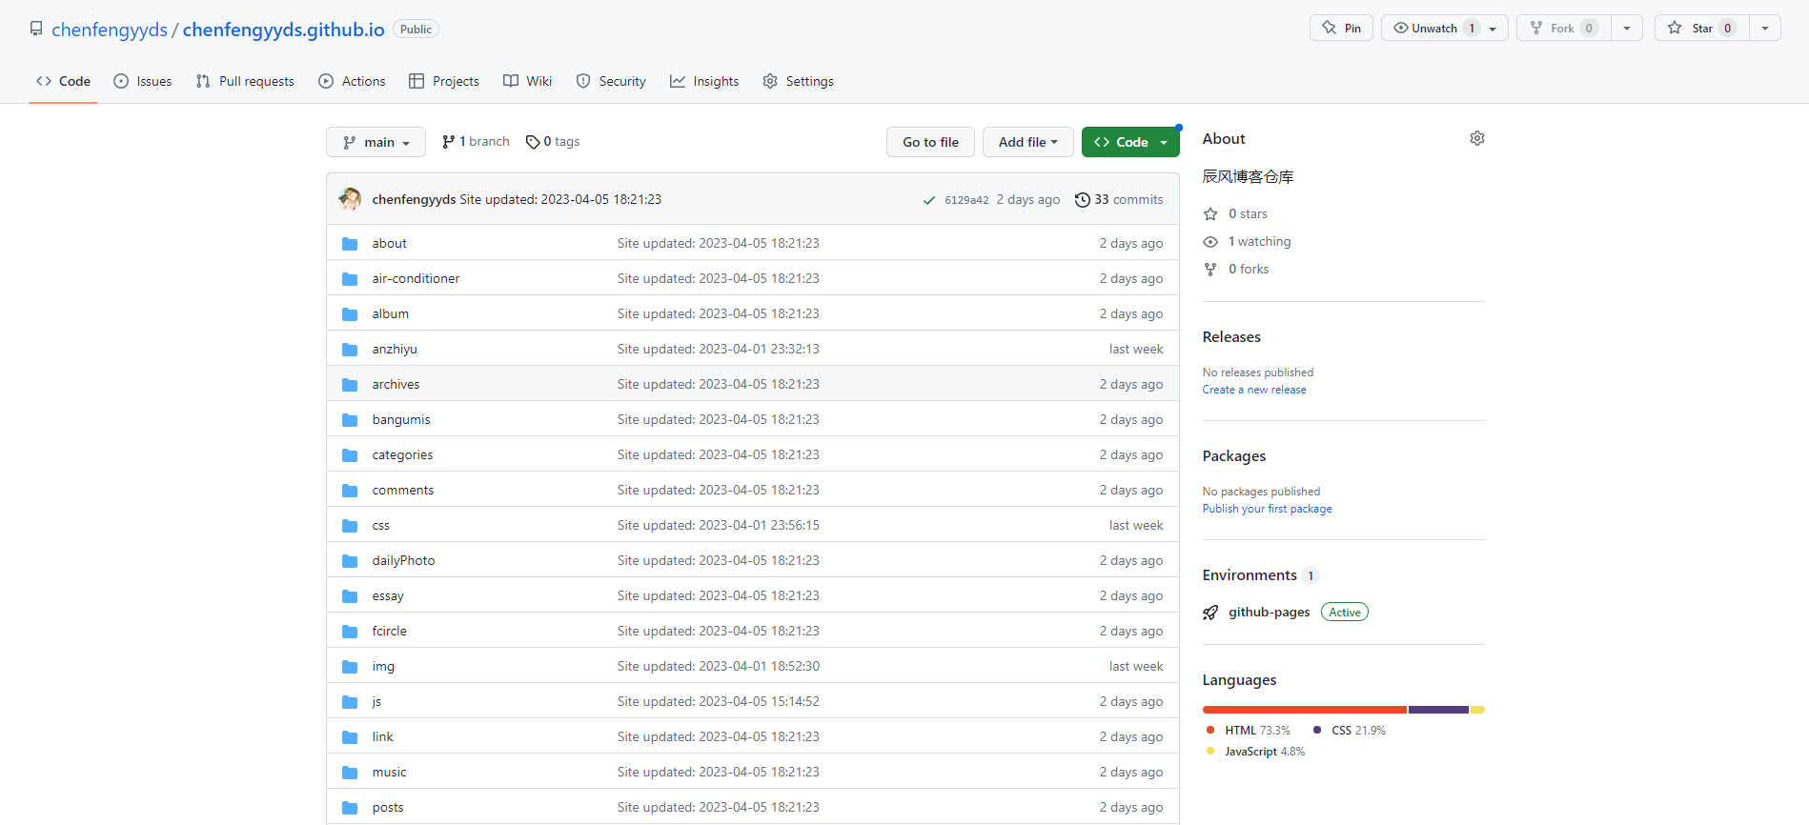The width and height of the screenshot is (1809, 825).
Task: Click the eye icon beside 1 watching
Action: [1210, 242]
